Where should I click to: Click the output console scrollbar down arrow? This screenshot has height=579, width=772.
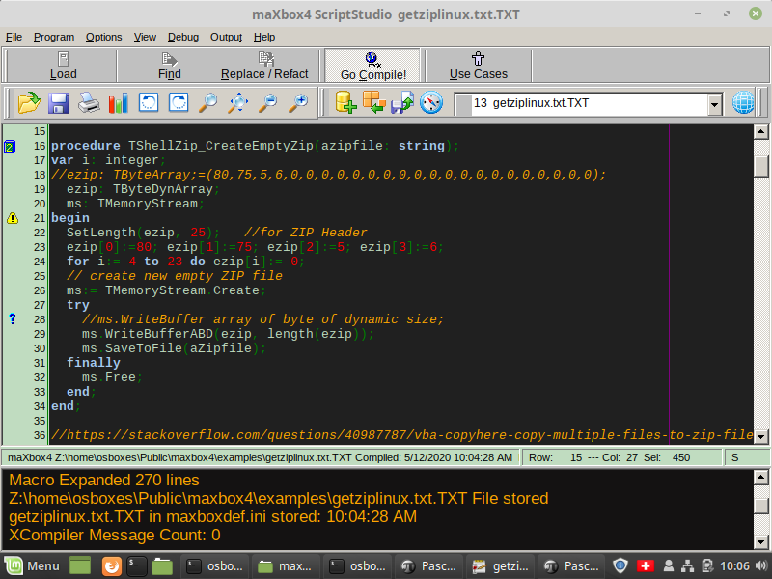tap(761, 540)
